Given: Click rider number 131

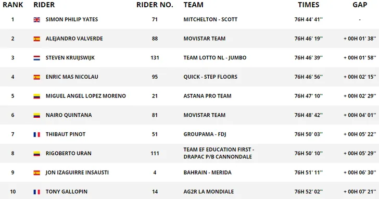Looking at the screenshot, I should coord(155,57).
